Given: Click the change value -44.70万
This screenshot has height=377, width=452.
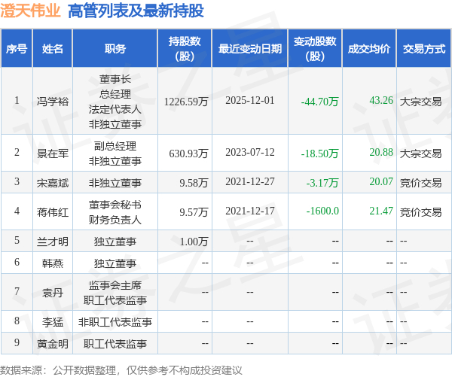Looking at the screenshot, I should click(319, 102).
